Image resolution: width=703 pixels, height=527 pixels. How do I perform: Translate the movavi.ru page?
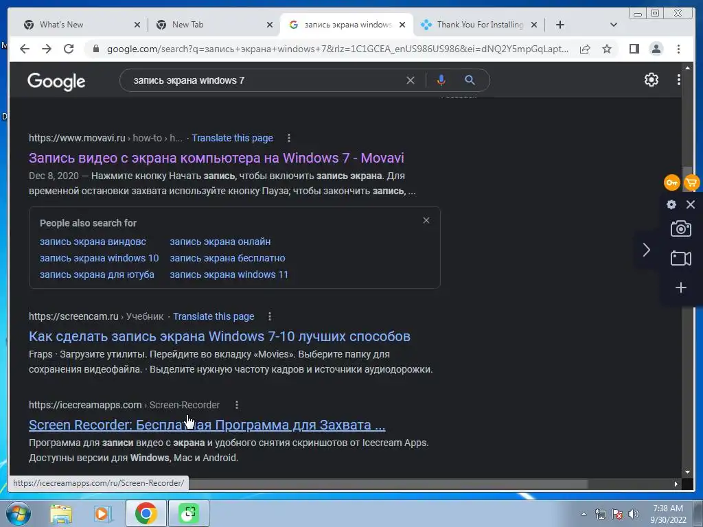232,138
